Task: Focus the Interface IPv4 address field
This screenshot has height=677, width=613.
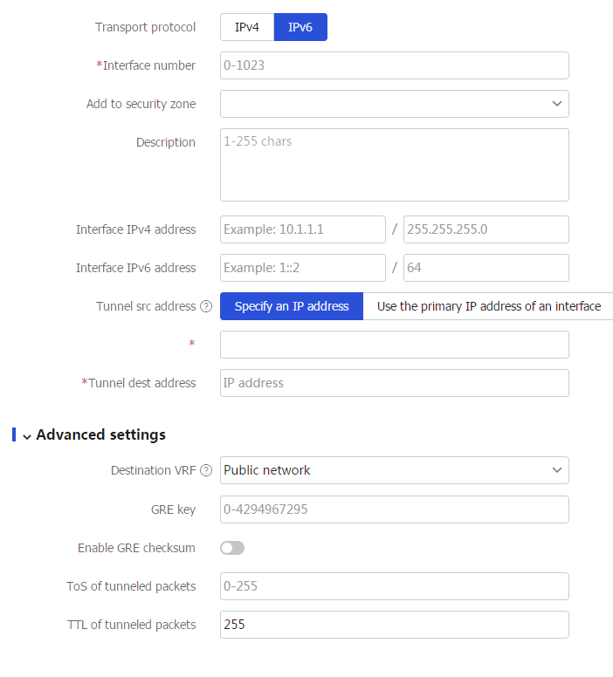Action: [x=303, y=229]
